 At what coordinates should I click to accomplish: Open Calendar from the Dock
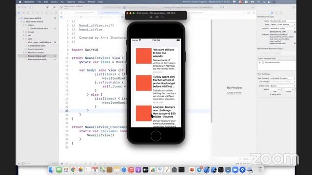[x=95, y=170]
